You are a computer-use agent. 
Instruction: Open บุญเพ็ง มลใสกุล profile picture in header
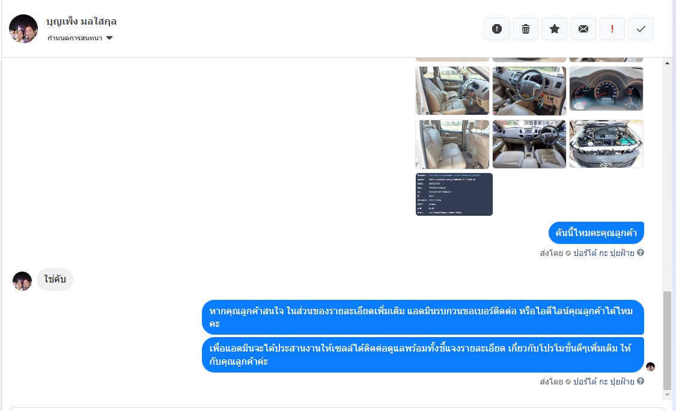(23, 29)
